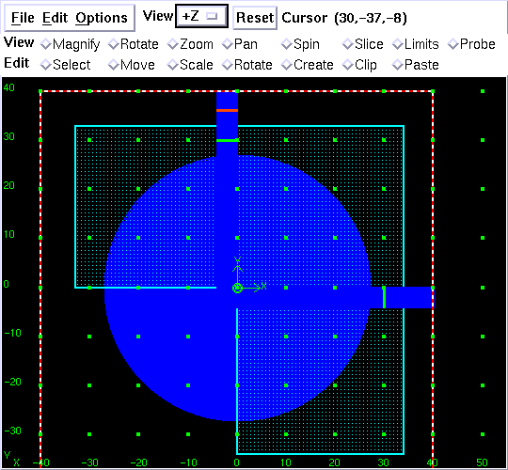The height and width of the screenshot is (470, 508).
Task: Click the origin axis marker in canvas
Action: click(x=237, y=288)
